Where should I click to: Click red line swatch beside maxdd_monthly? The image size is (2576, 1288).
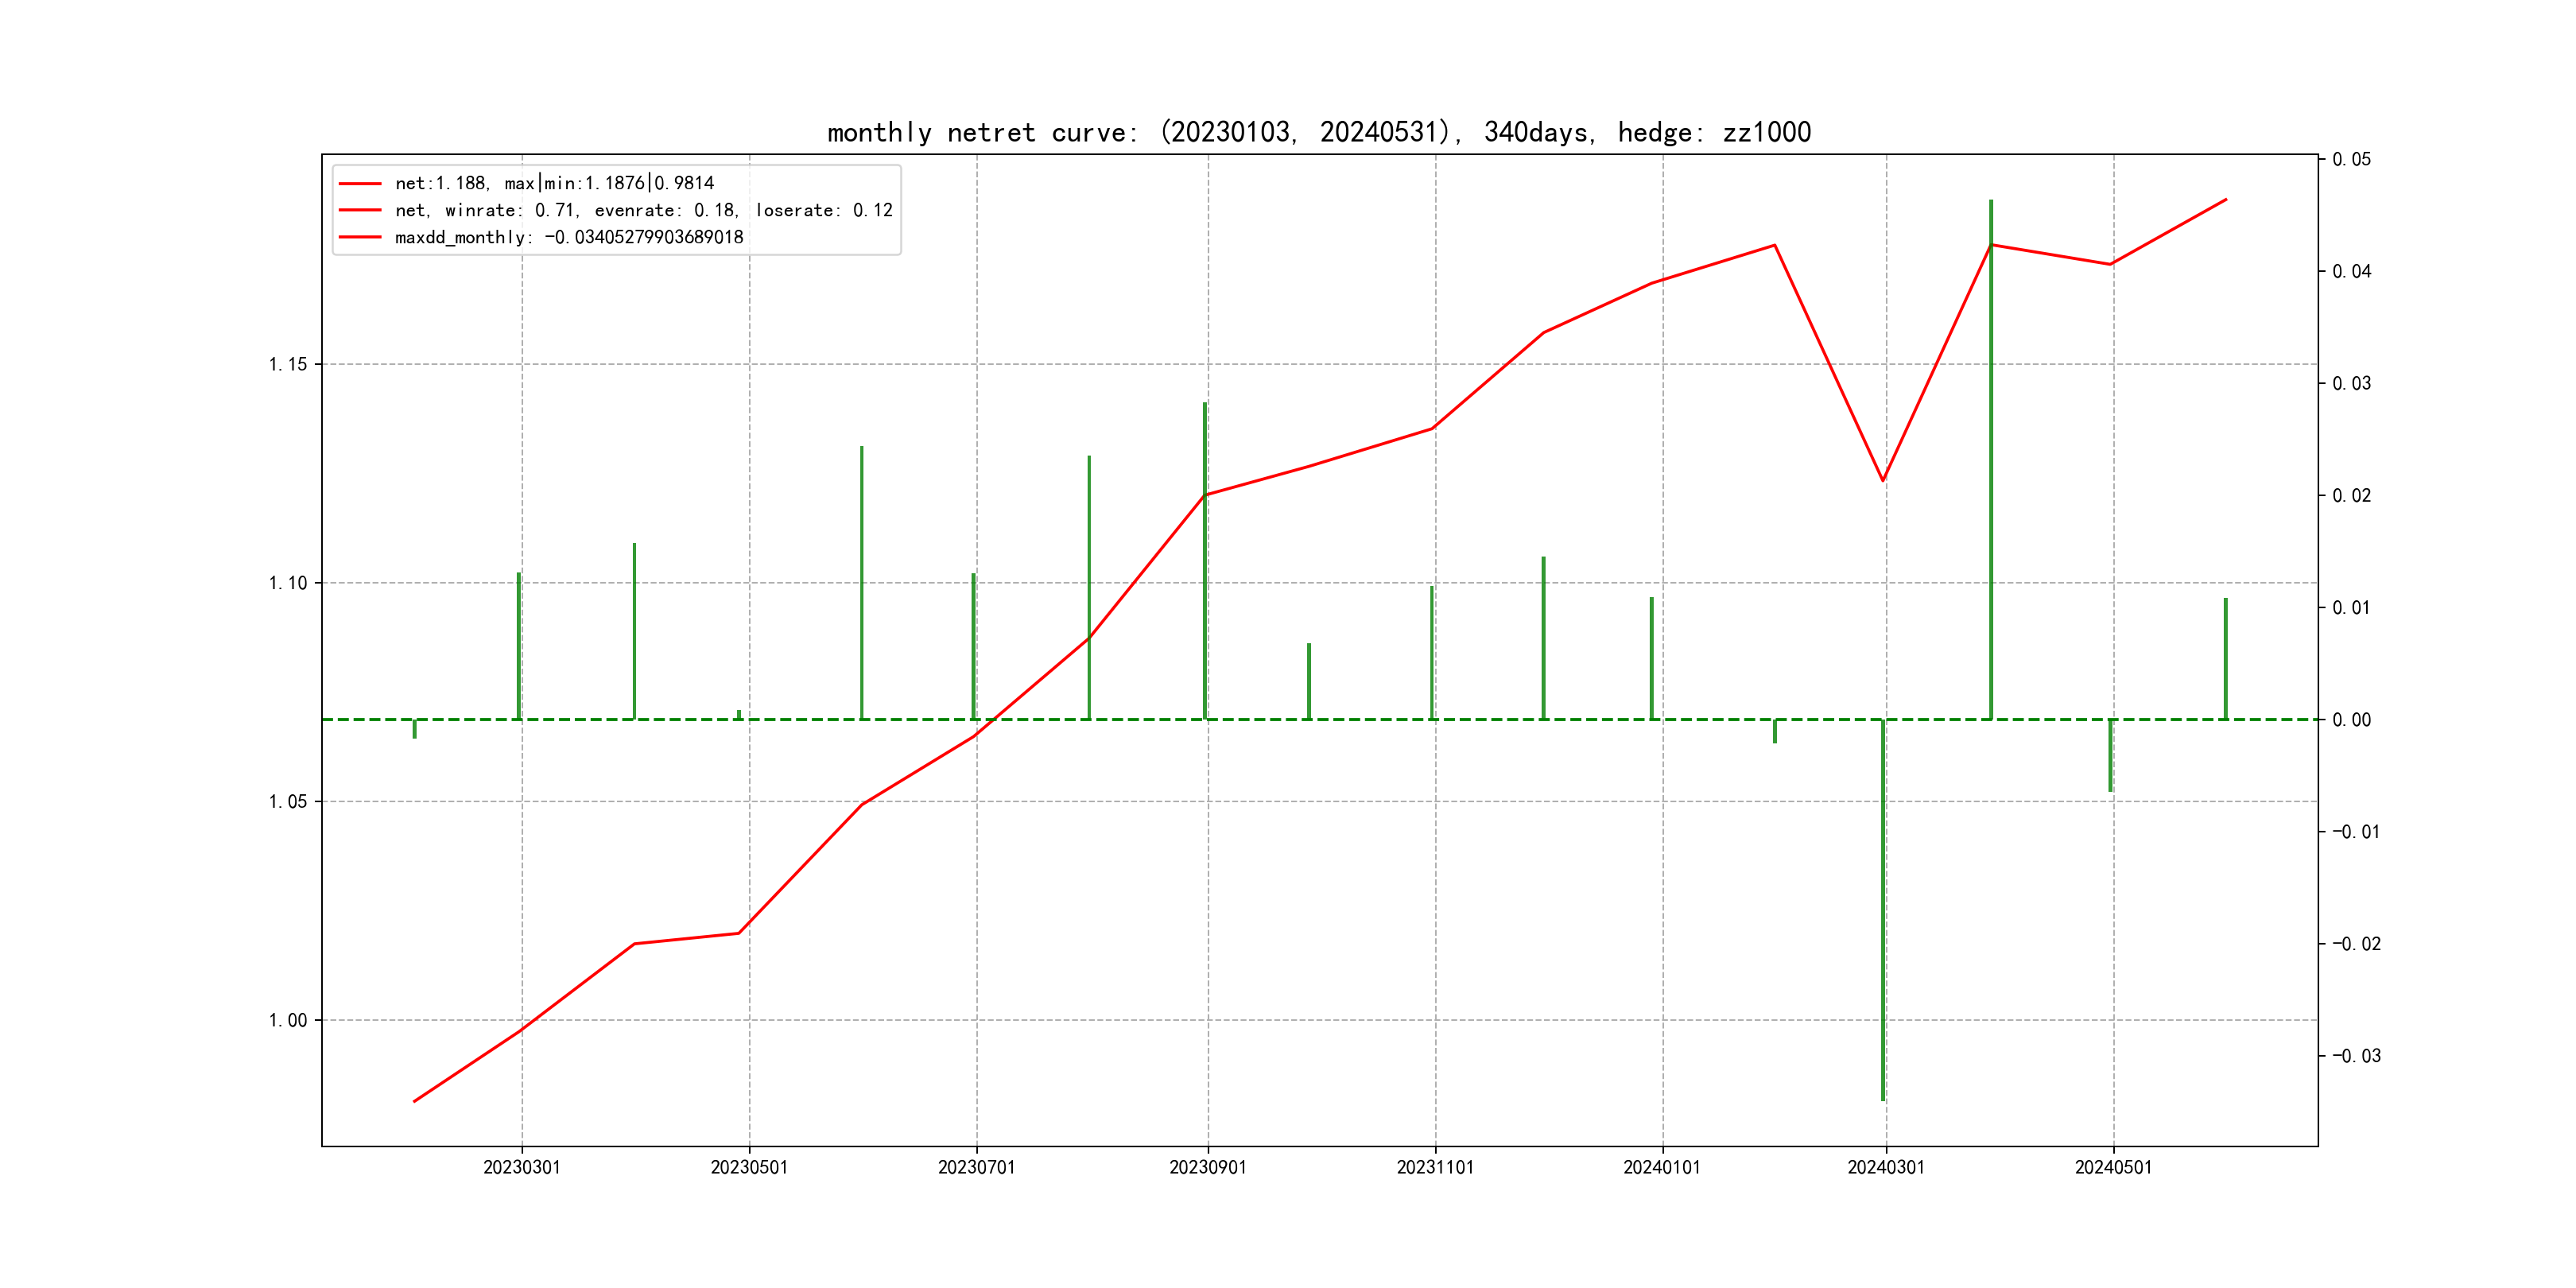coord(360,237)
